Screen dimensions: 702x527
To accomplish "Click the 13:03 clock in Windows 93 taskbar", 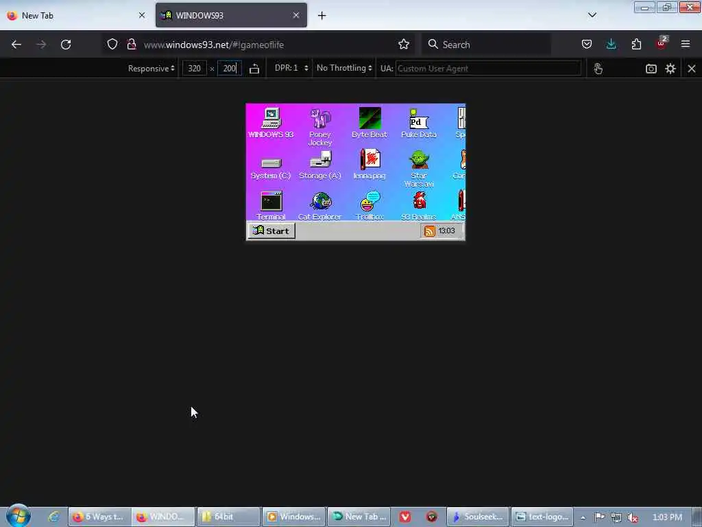I will click(x=446, y=231).
